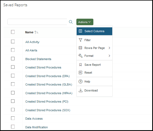Click the magnifying glass search icon
The image size is (153, 131).
pyautogui.click(x=71, y=22)
